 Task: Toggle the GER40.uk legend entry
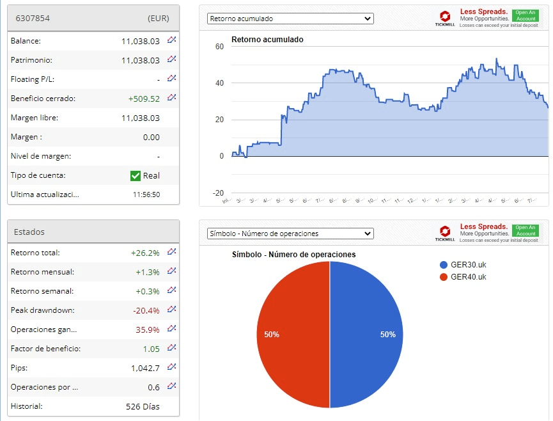click(x=463, y=277)
